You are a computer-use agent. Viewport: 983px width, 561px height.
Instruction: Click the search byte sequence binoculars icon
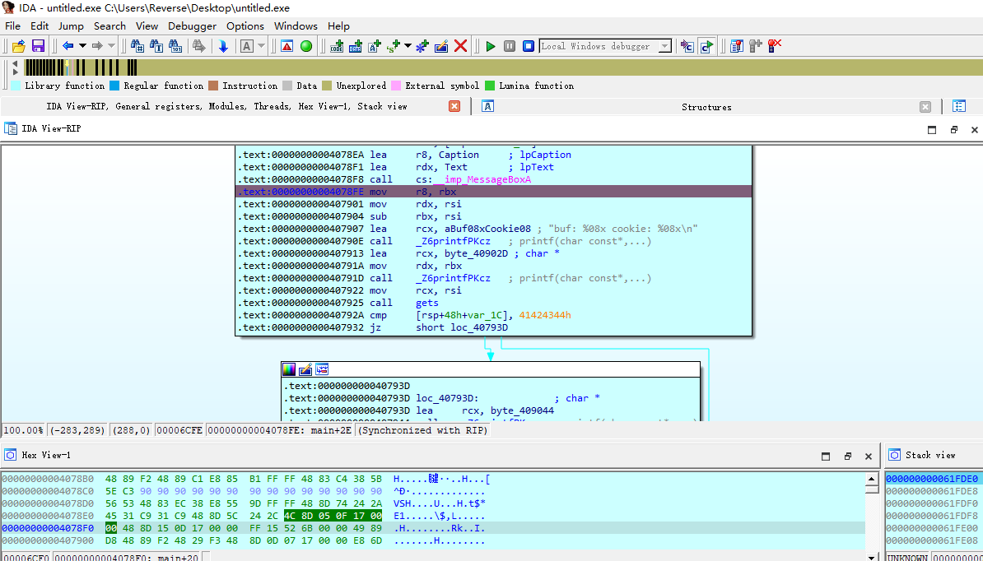[175, 46]
